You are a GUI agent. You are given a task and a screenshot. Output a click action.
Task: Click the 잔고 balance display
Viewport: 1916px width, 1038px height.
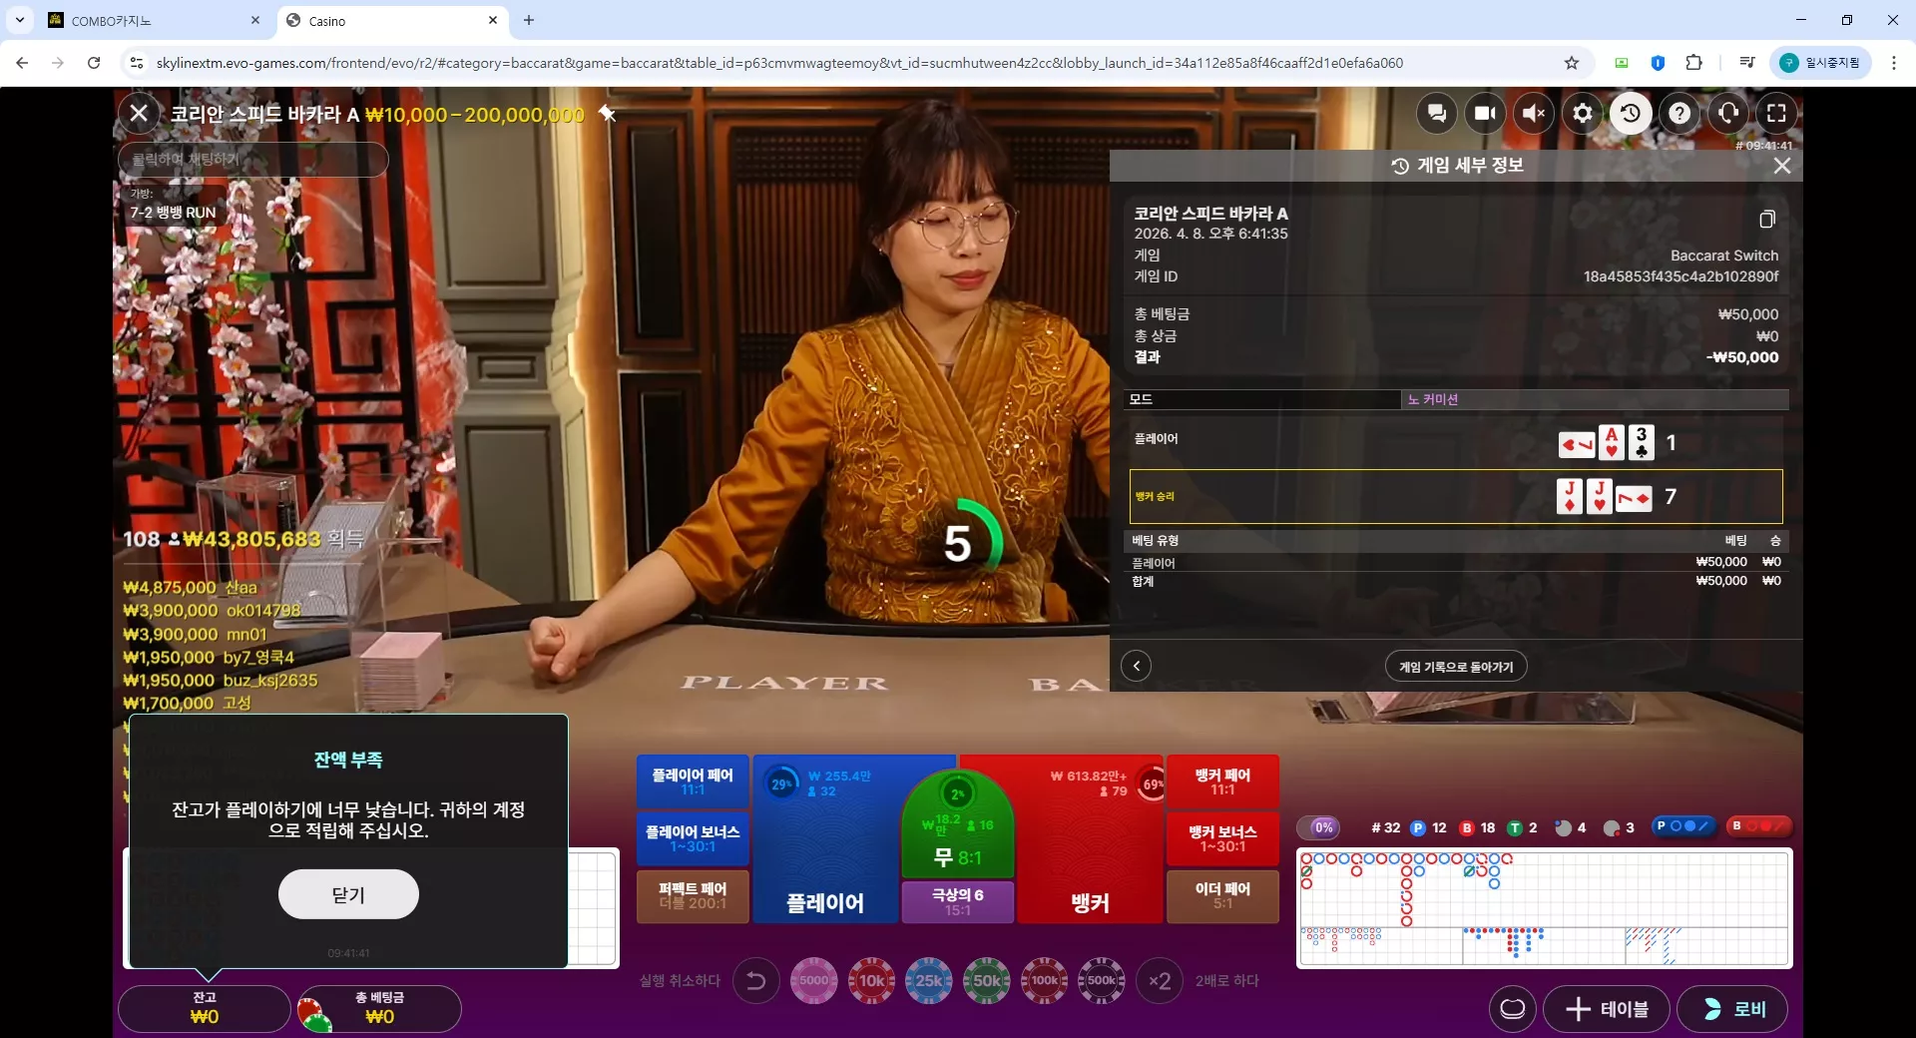(x=205, y=1008)
